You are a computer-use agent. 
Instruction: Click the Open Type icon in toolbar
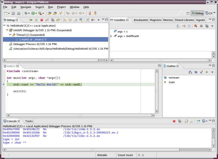pos(50,13)
